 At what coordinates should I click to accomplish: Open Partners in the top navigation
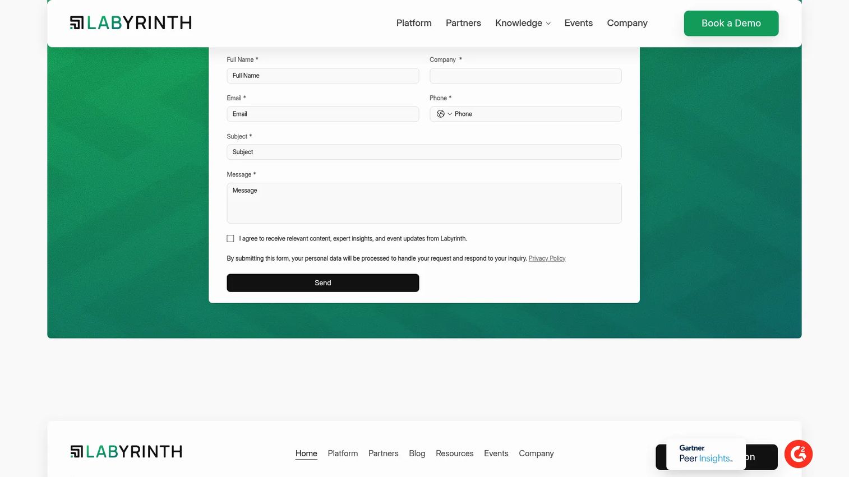pyautogui.click(x=463, y=23)
